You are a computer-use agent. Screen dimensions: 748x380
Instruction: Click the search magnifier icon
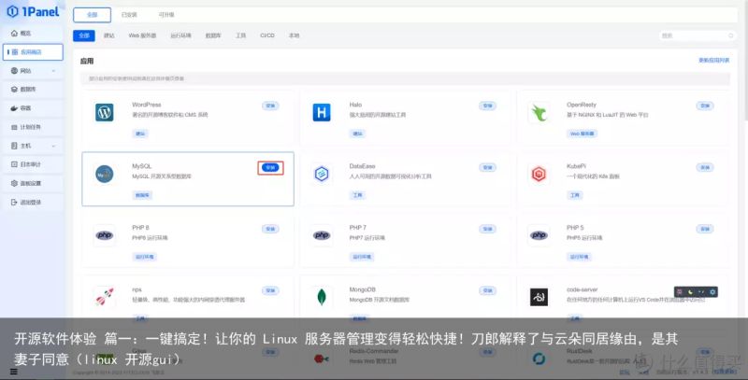(731, 35)
